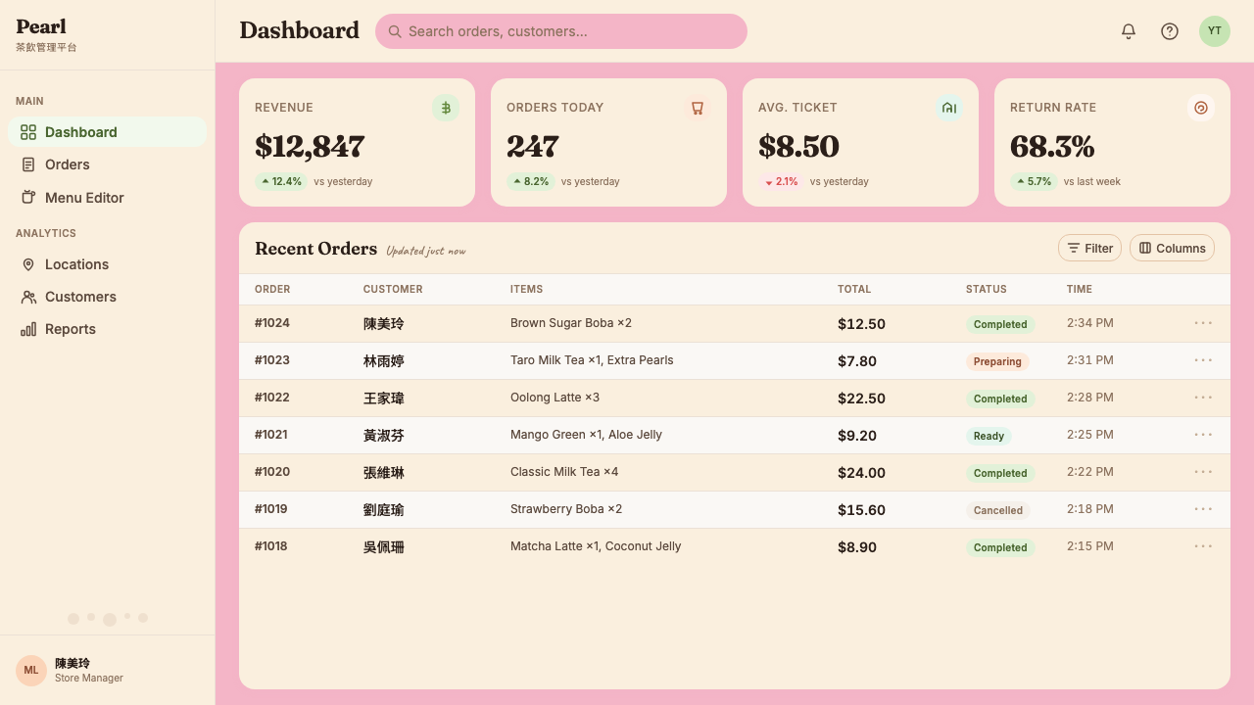
Task: Open Orders in the sidebar
Action: point(108,164)
